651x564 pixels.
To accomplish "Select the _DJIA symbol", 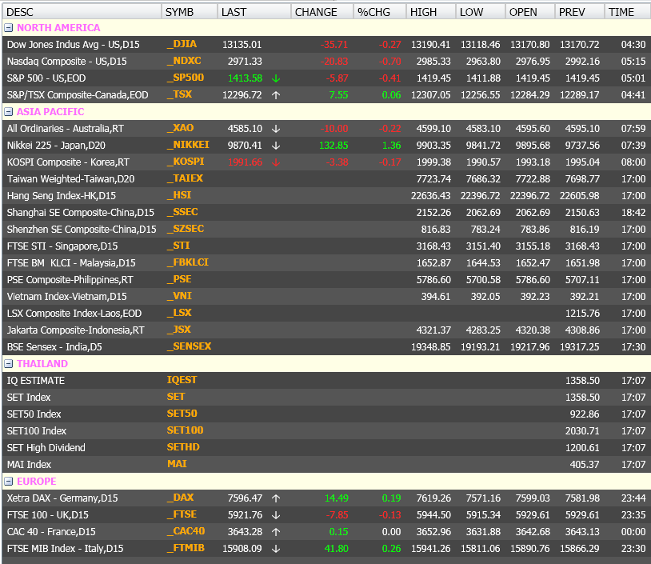I will [x=182, y=44].
